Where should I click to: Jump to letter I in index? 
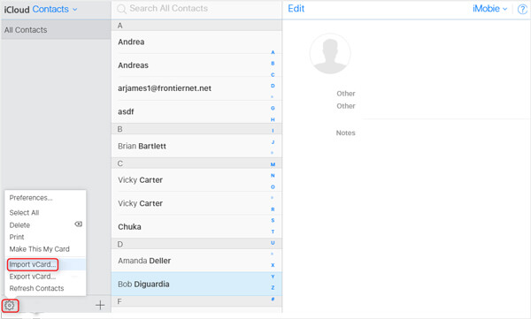pyautogui.click(x=273, y=131)
